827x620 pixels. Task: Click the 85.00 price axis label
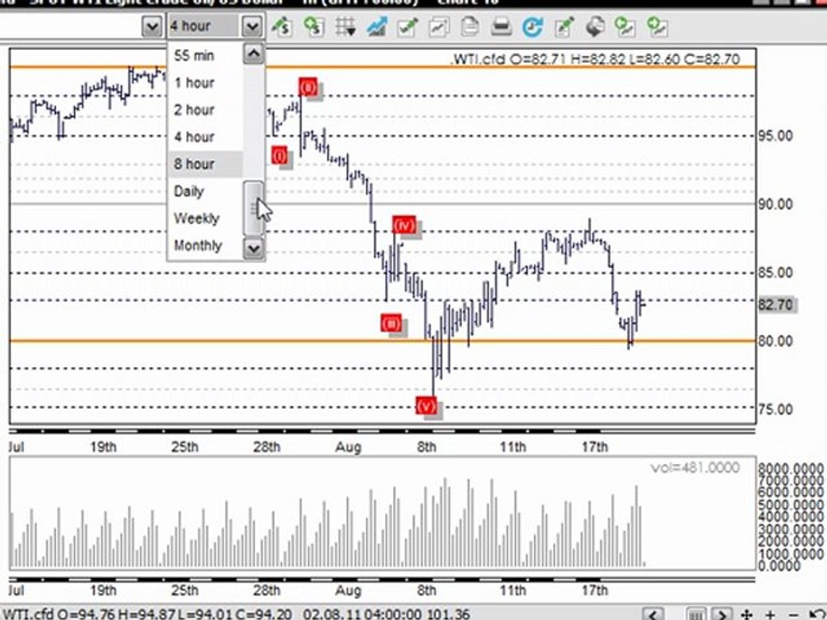[775, 273]
